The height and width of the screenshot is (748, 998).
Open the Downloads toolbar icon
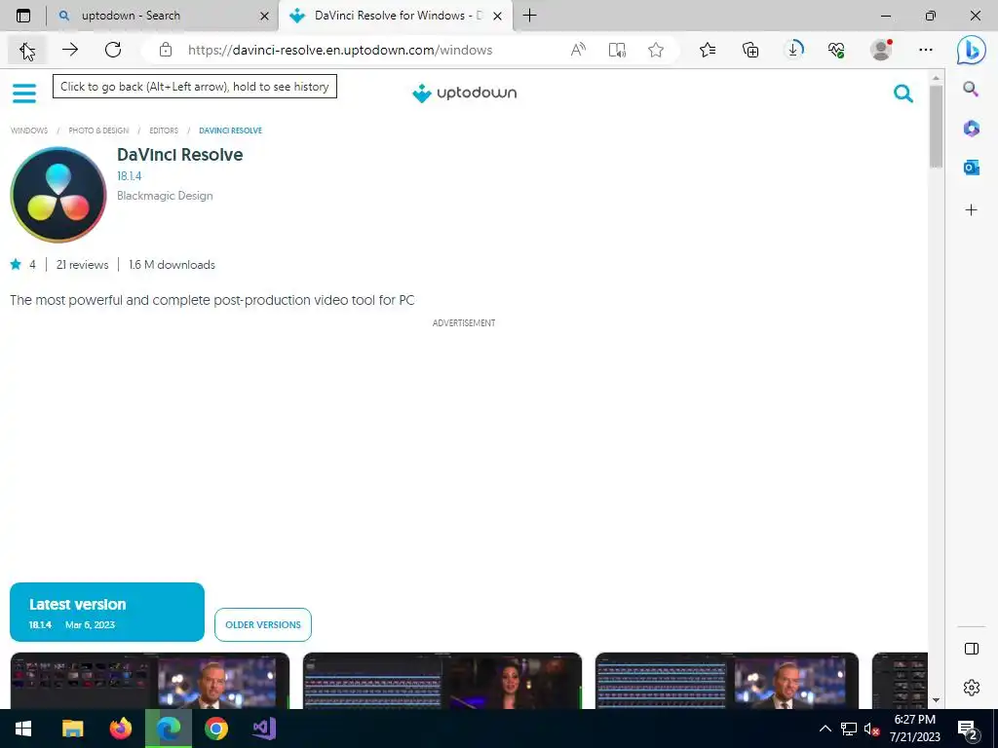click(x=793, y=50)
